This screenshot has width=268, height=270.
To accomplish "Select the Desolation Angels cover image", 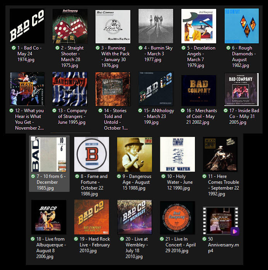I will coord(199,26).
